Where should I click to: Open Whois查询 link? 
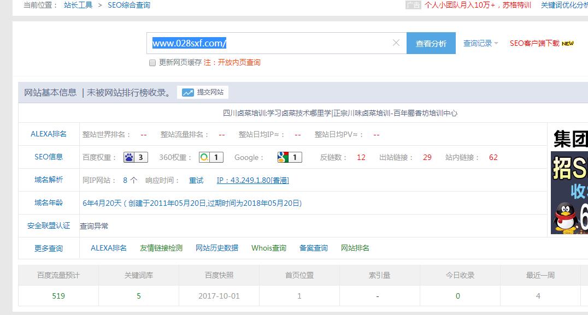click(x=269, y=248)
